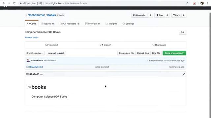Screen dimensions: 211x118
Task: Click the book icon in the README.md panel header
Action: tap(28, 74)
